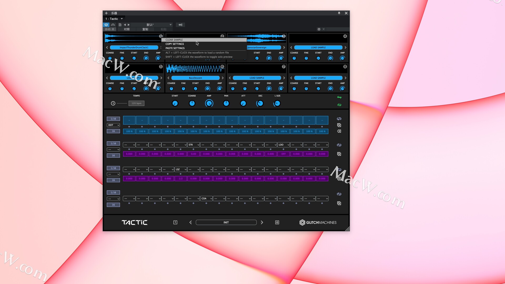Click the 复制 copy tab

click(145, 29)
